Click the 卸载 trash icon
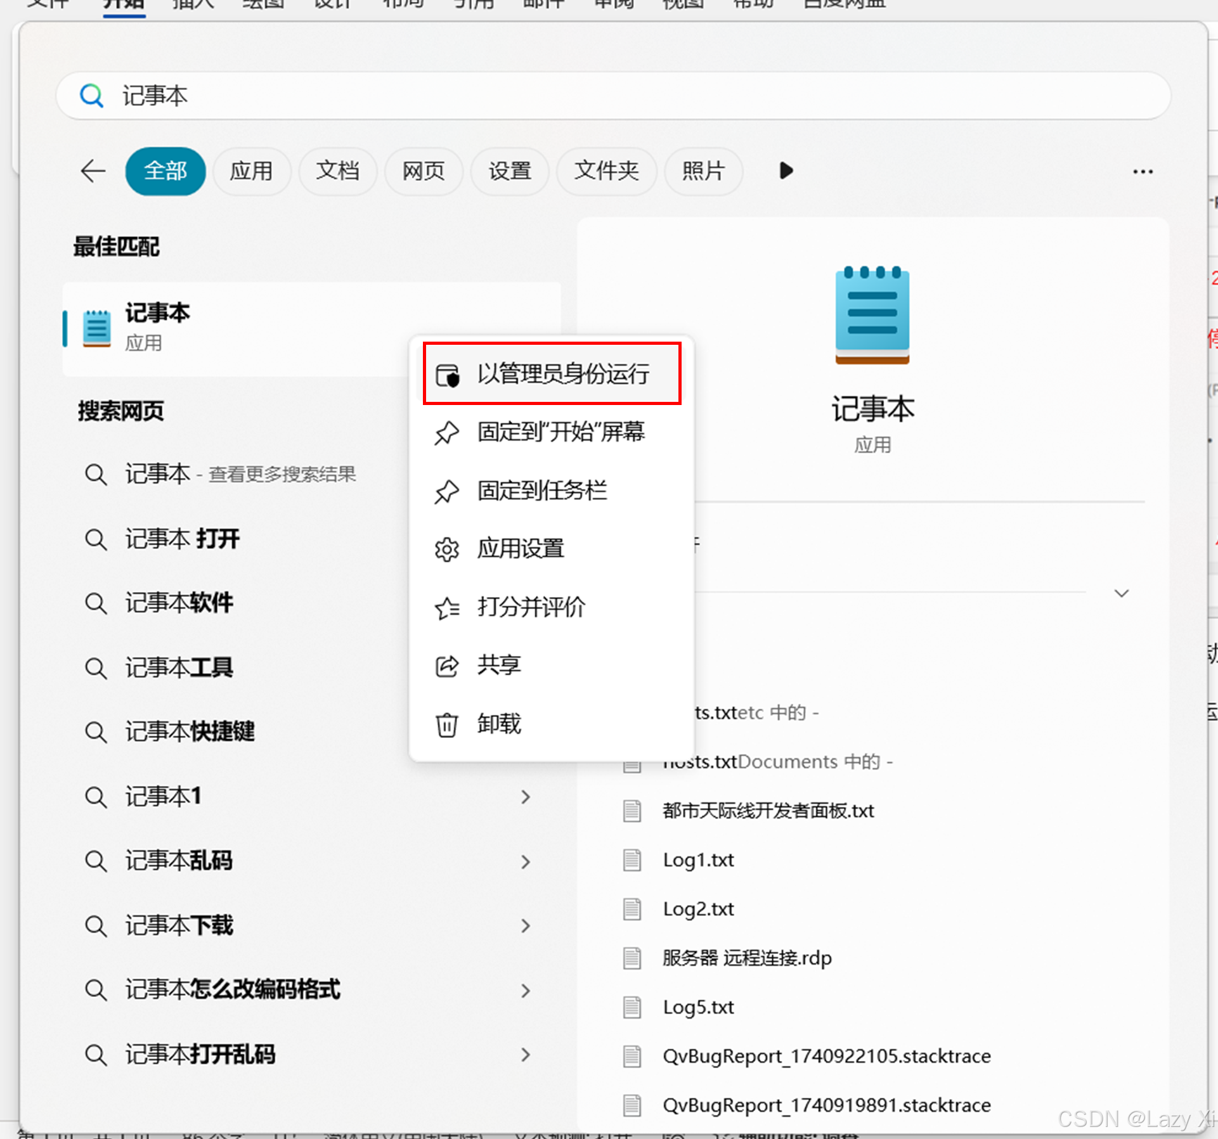 click(x=446, y=724)
